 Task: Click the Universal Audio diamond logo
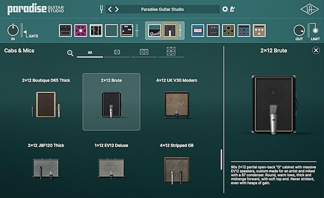309,10
